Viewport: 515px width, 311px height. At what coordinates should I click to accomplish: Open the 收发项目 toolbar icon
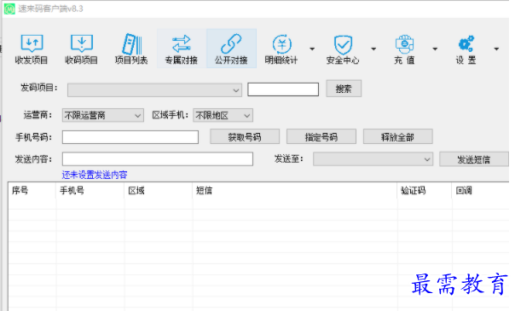coord(32,49)
